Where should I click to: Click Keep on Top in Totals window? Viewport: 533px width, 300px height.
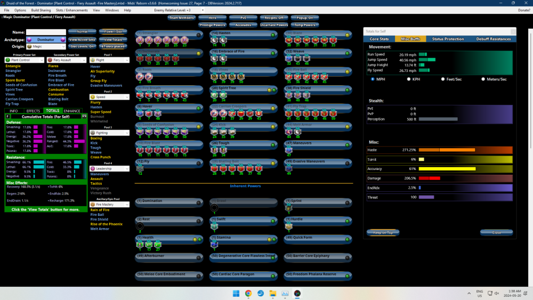point(383,233)
